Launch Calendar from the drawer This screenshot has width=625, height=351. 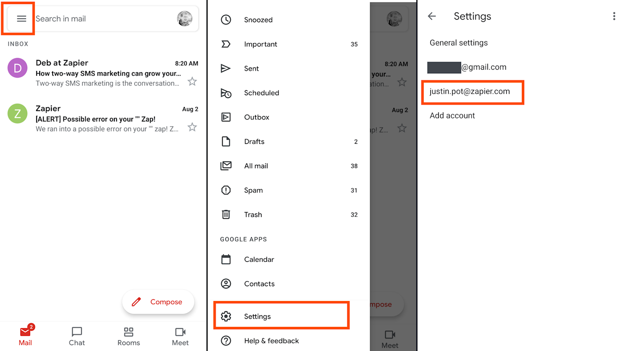pos(289,259)
